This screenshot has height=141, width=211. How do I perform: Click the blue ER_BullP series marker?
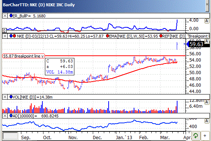[11, 16]
